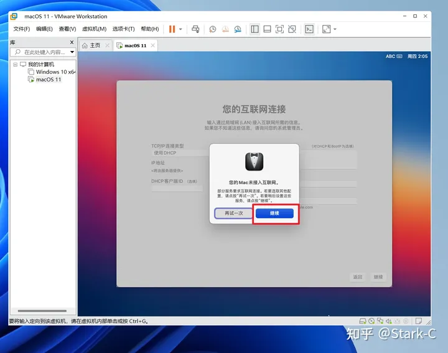
Task: Revert to the previous snapshot icon
Action: coord(225,29)
